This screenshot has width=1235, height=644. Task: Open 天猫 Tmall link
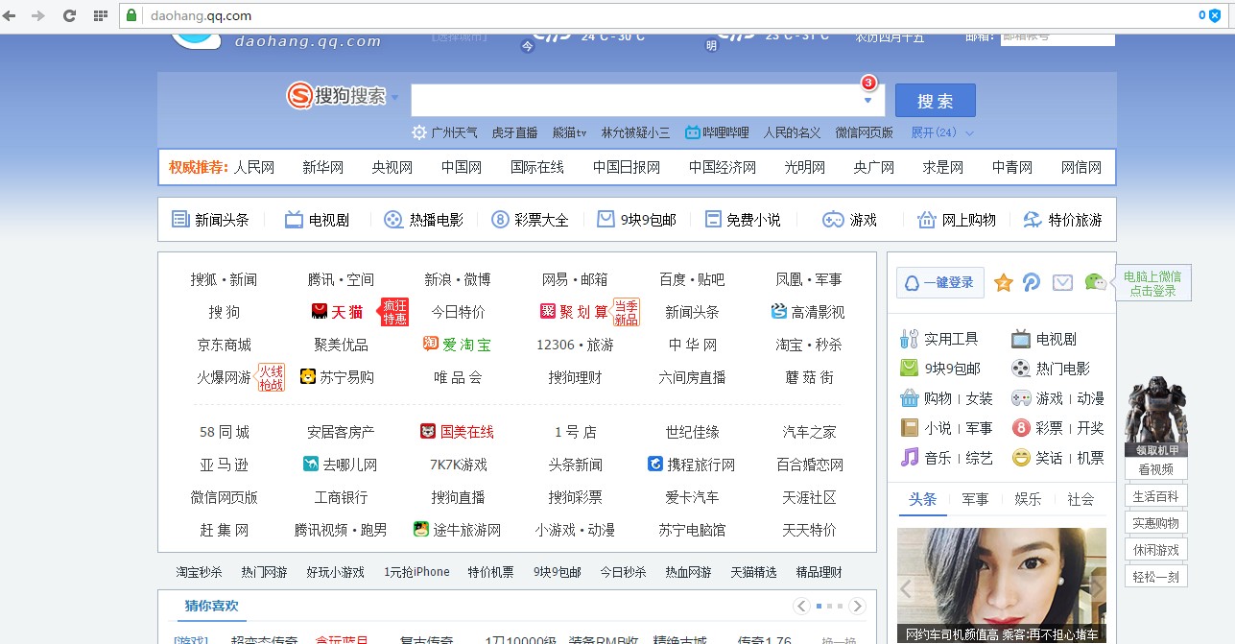pyautogui.click(x=338, y=312)
